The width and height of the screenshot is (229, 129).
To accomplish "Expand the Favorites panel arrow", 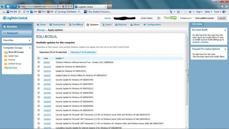I will coord(29,40).
